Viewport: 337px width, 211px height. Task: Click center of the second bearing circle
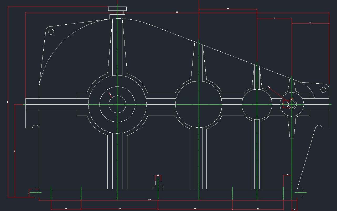199,104
